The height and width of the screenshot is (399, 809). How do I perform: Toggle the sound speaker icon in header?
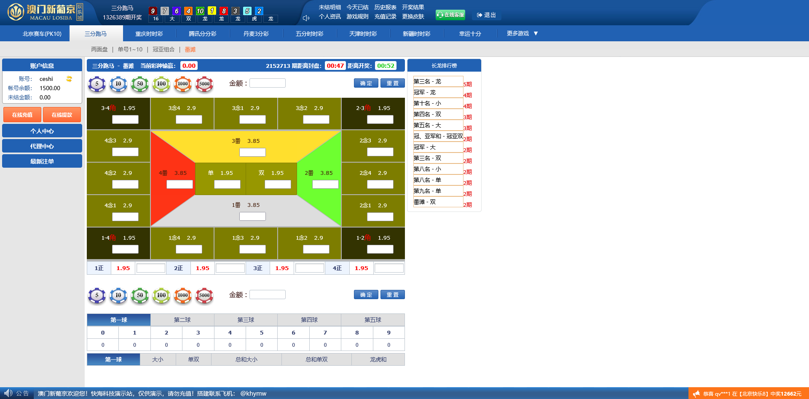(306, 18)
